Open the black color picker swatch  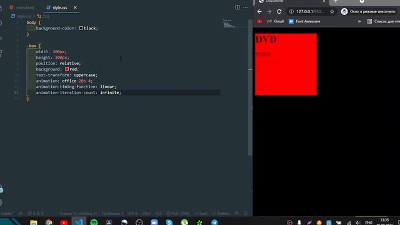(x=81, y=28)
